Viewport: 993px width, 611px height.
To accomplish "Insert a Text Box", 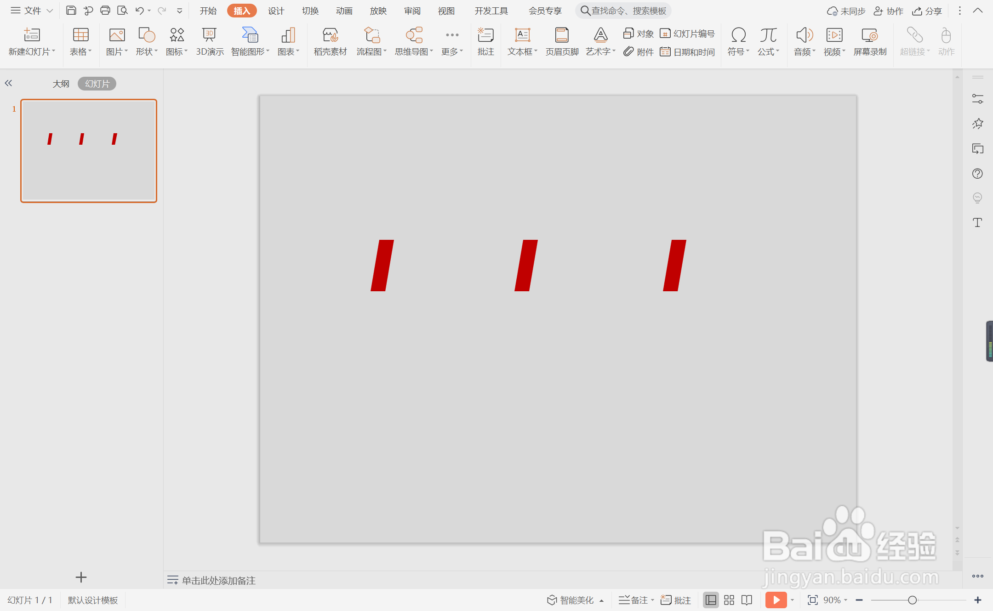I will [522, 41].
